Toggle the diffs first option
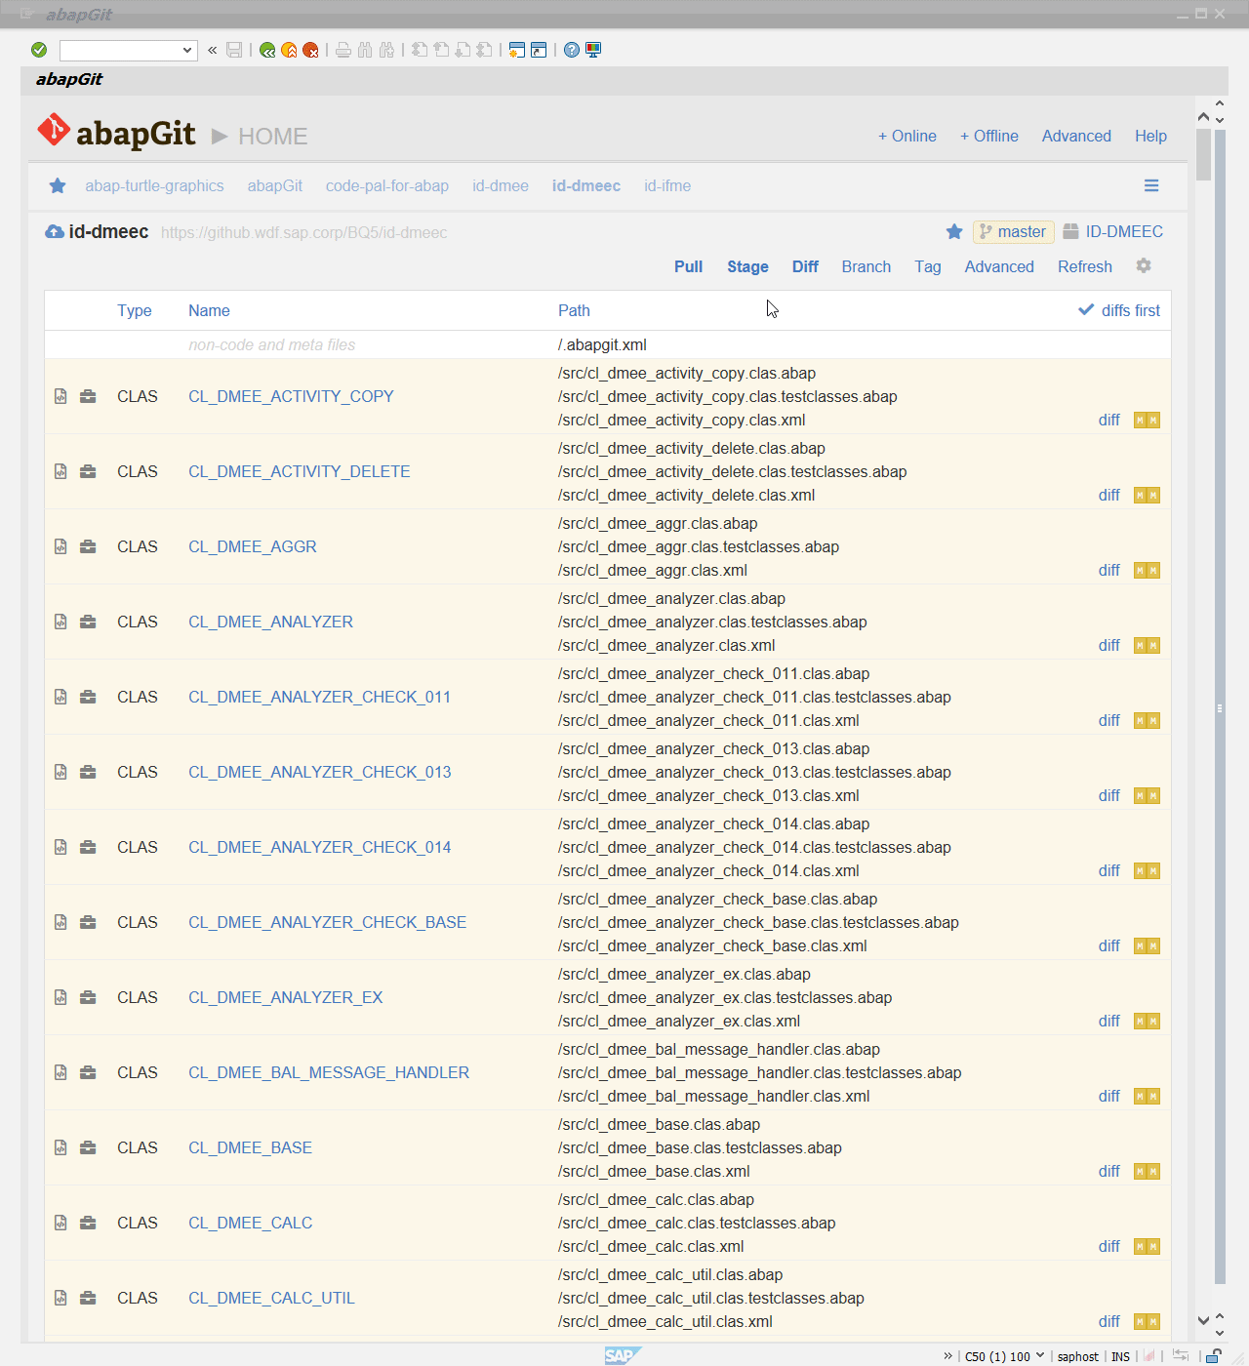Screen dimensions: 1249x1366 [1118, 310]
